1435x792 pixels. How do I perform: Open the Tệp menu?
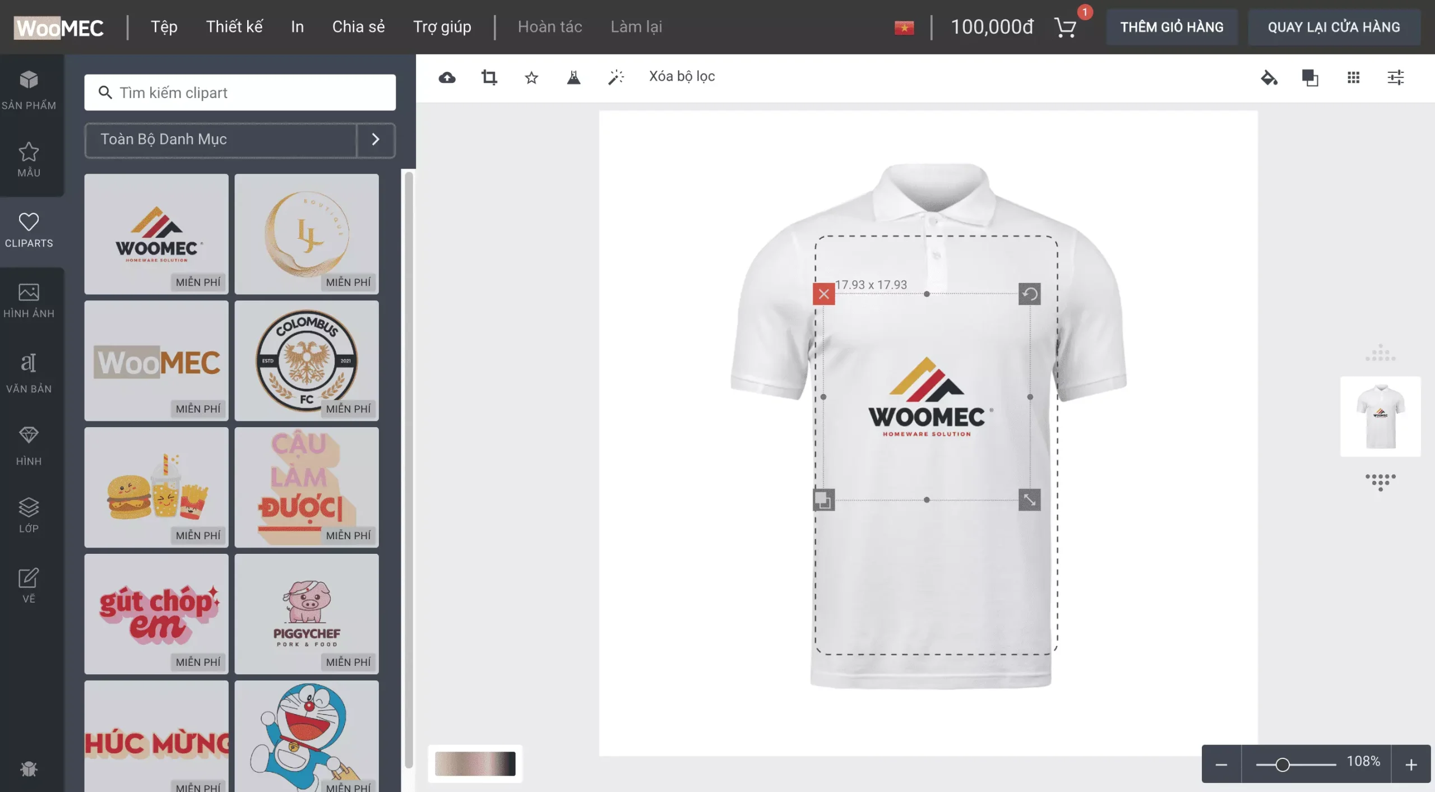click(164, 27)
